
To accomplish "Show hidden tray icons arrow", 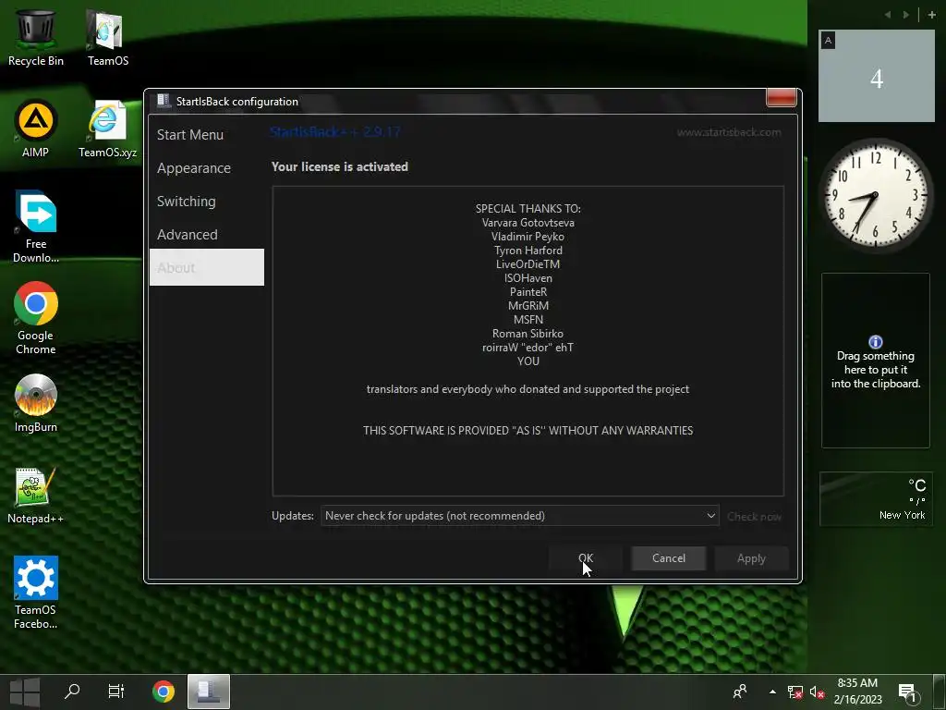I will point(773,692).
